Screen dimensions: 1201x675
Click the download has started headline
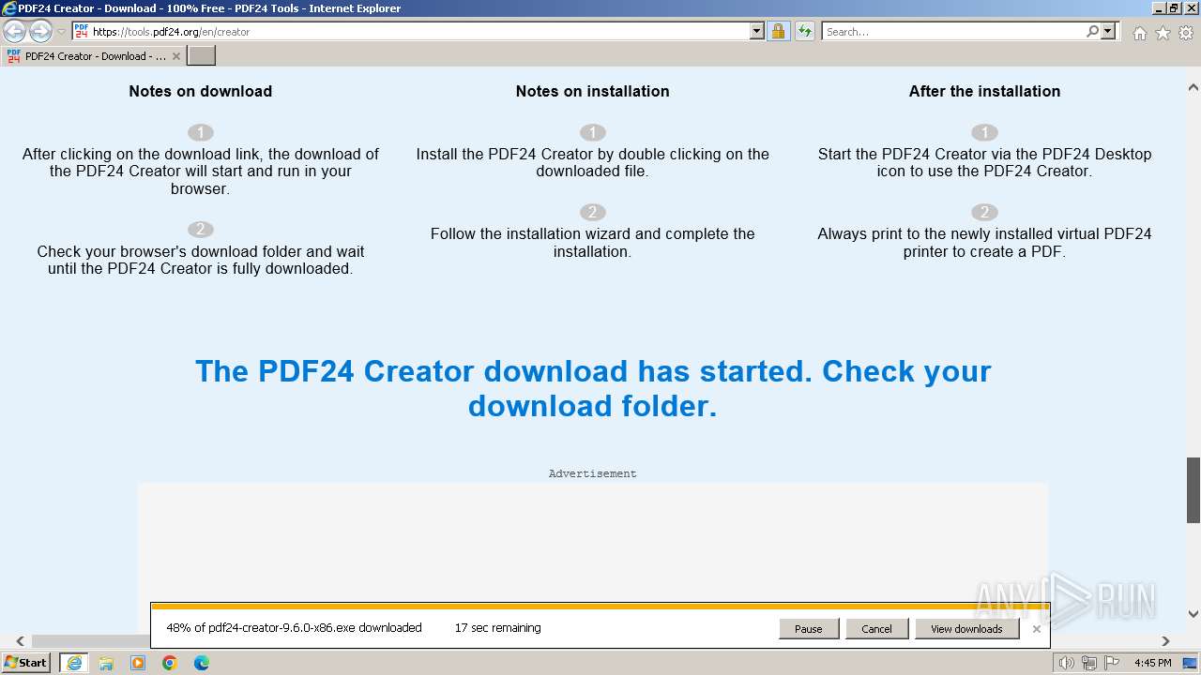pos(593,388)
